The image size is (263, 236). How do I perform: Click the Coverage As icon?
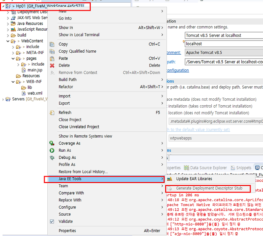(52, 143)
